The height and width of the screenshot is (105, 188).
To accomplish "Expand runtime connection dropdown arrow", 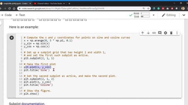I will pos(154,15).
